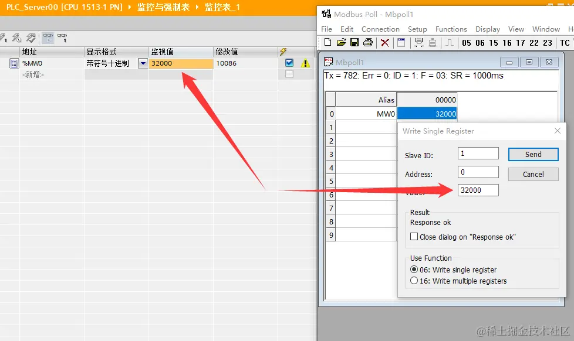Click PLC_Server00 breadcrumb item

pyautogui.click(x=65, y=7)
